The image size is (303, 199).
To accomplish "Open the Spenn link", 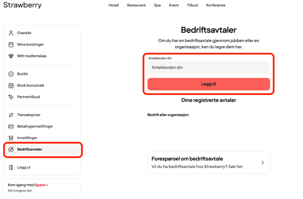I will (x=42, y=185).
